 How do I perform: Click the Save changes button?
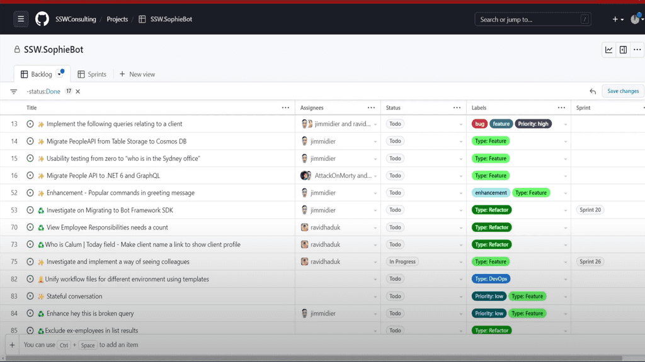622,92
